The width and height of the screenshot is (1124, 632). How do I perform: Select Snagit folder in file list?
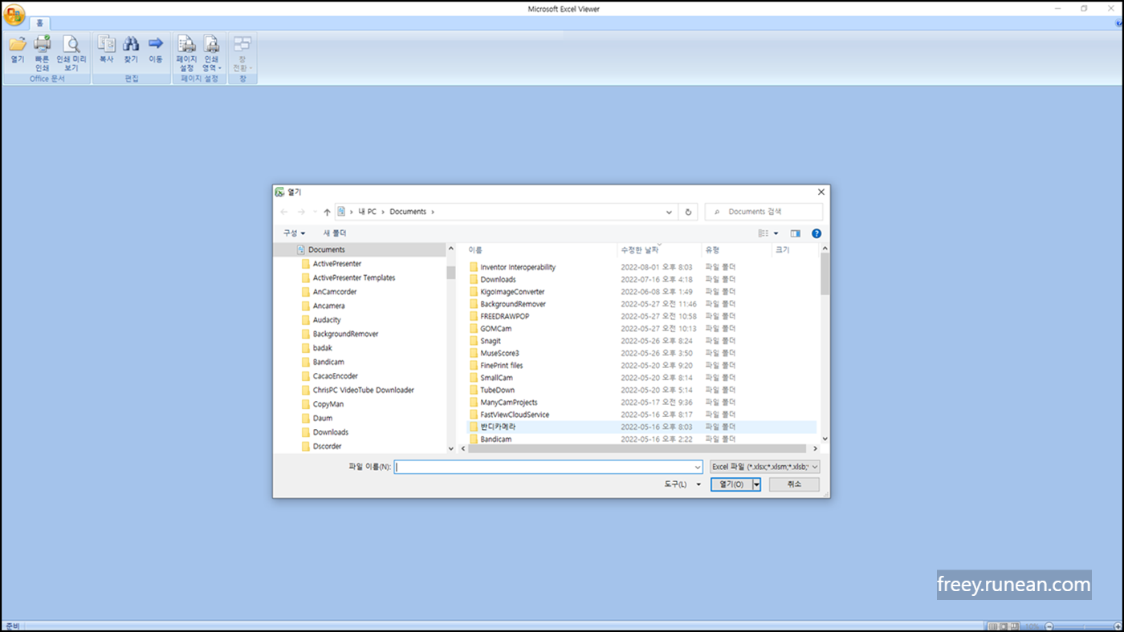tap(491, 341)
